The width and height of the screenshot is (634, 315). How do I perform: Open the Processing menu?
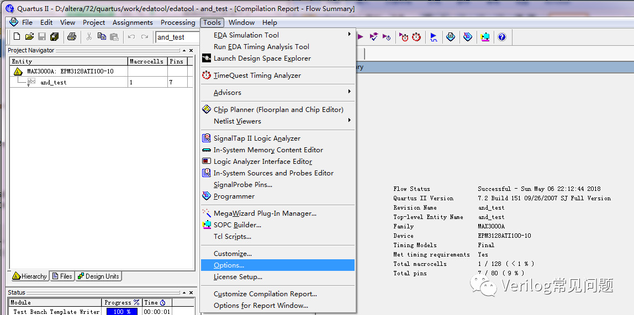pos(178,23)
